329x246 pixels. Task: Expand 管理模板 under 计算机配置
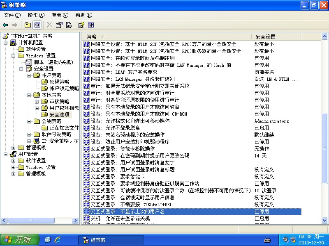(x=14, y=148)
